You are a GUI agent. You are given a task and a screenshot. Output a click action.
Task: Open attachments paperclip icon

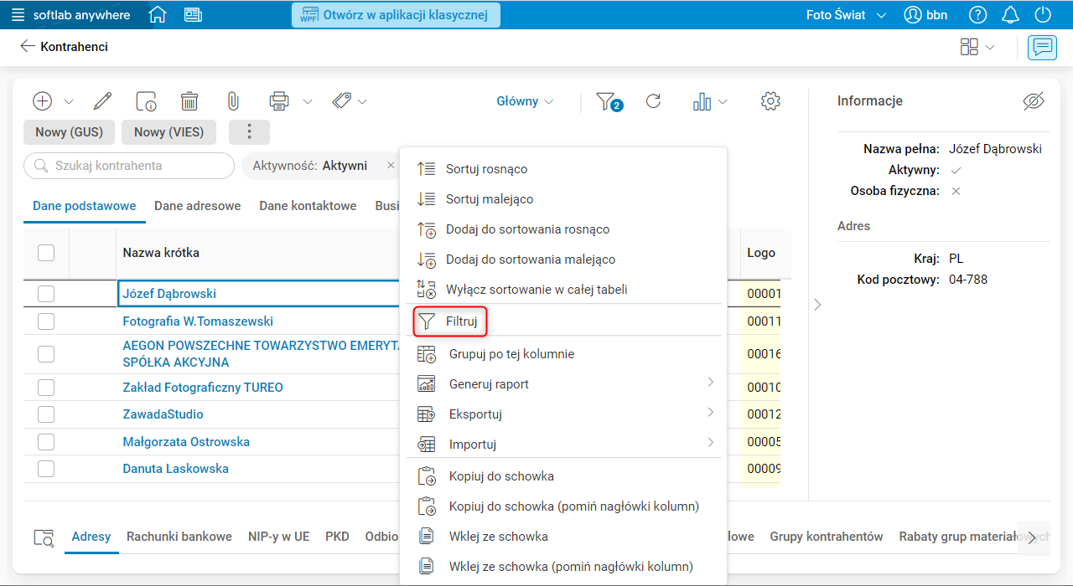tap(233, 101)
